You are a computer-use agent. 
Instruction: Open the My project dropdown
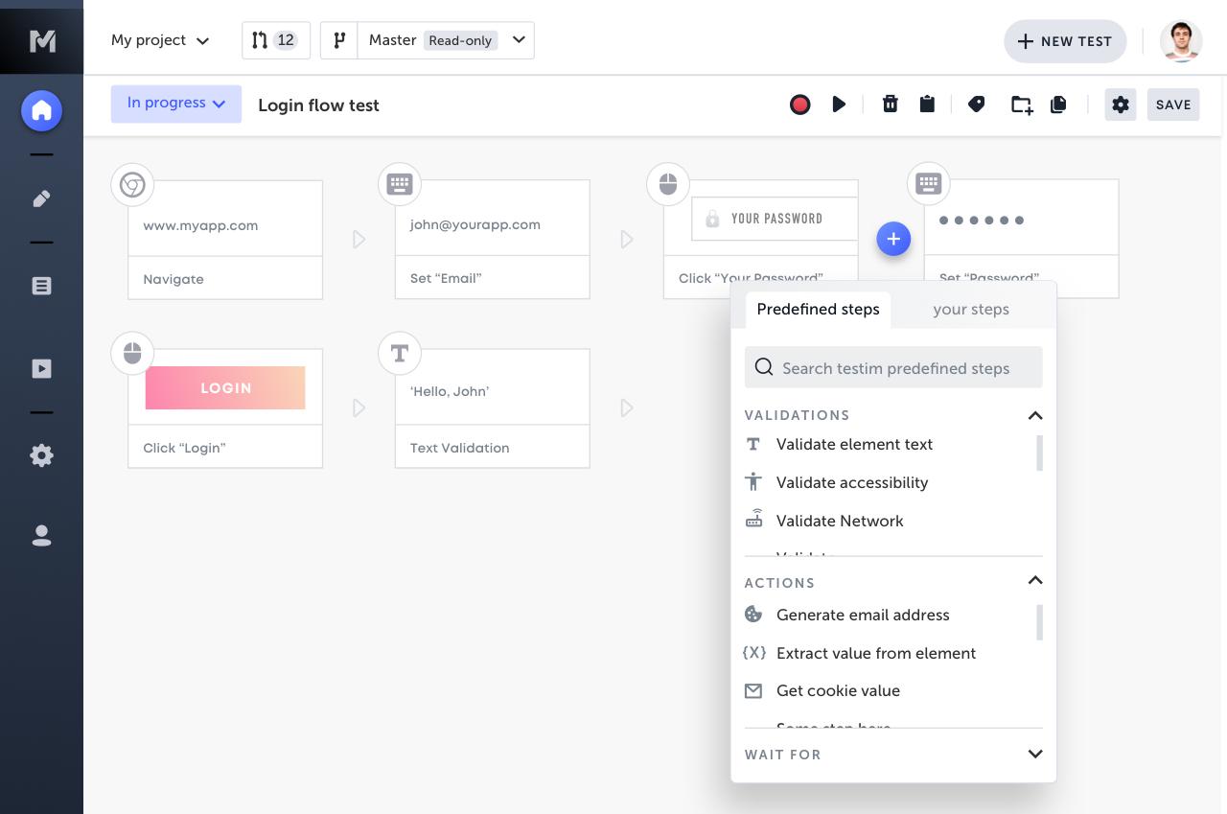(160, 40)
